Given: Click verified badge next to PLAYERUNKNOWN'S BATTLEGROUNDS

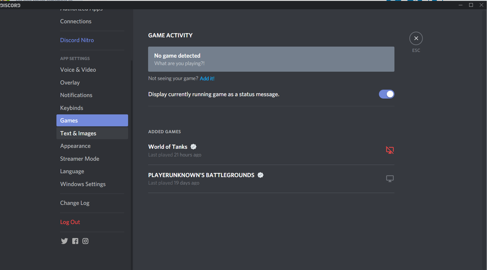Looking at the screenshot, I should point(261,175).
